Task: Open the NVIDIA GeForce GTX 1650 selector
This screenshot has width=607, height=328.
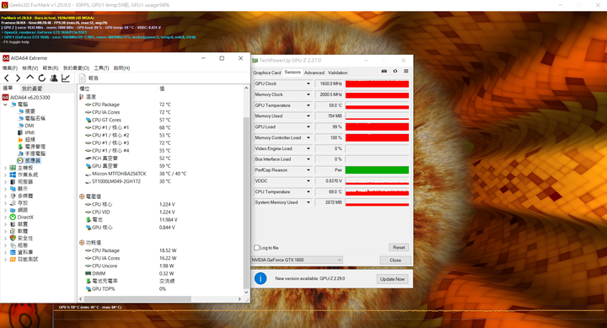Action: pos(297,260)
